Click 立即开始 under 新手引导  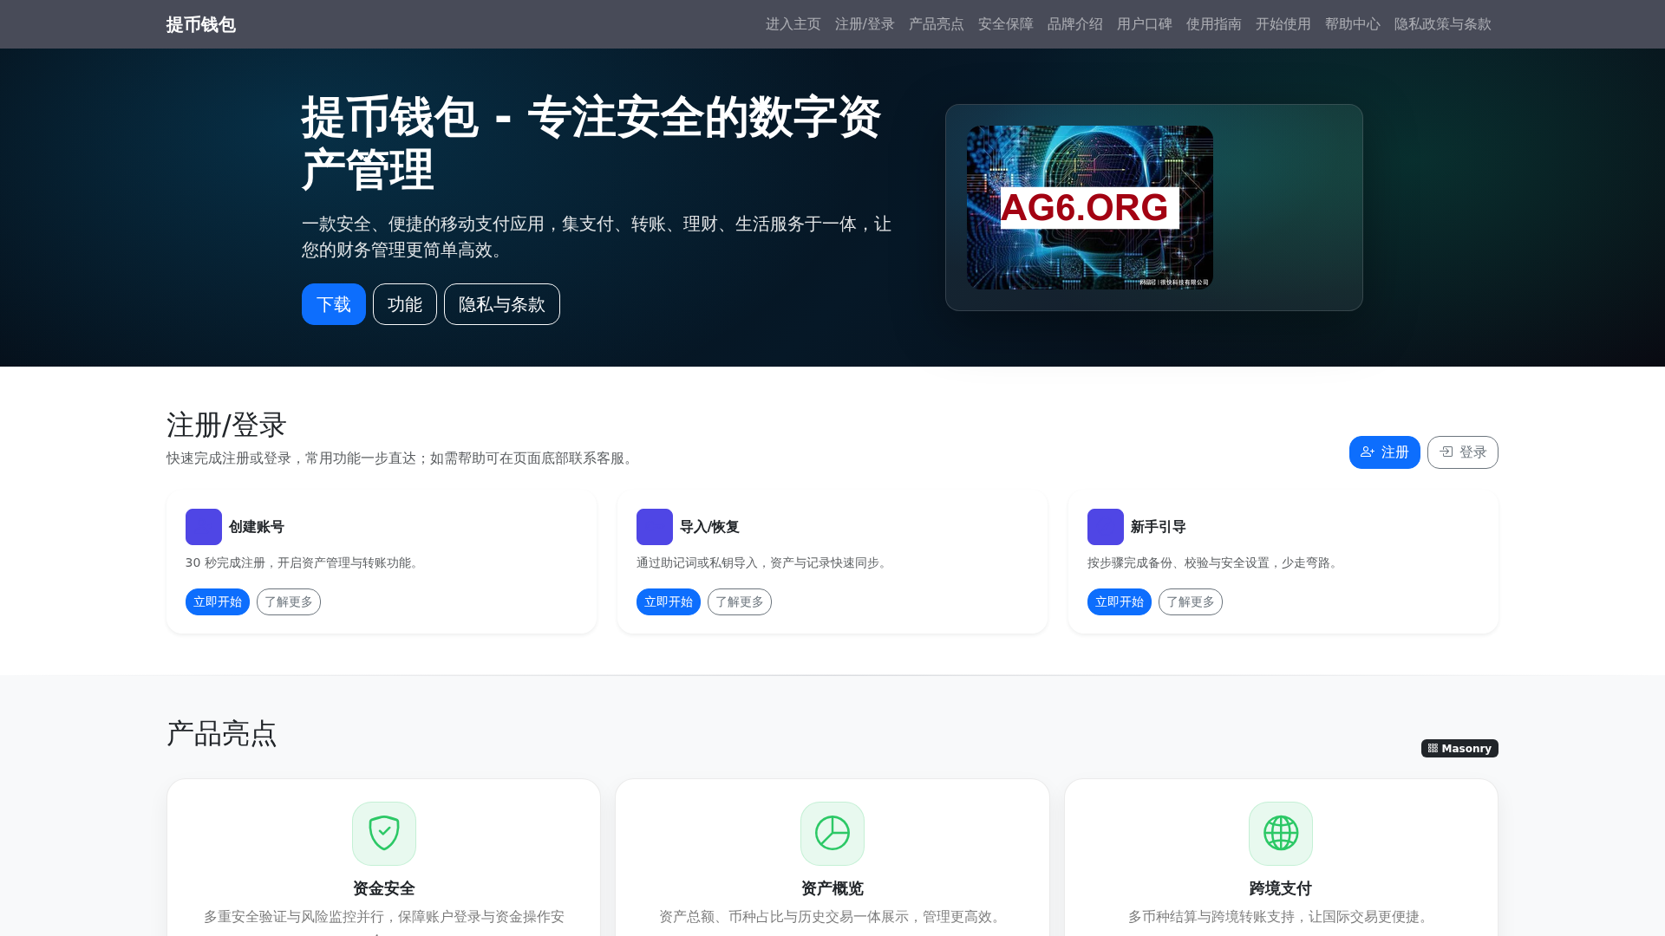point(1120,601)
